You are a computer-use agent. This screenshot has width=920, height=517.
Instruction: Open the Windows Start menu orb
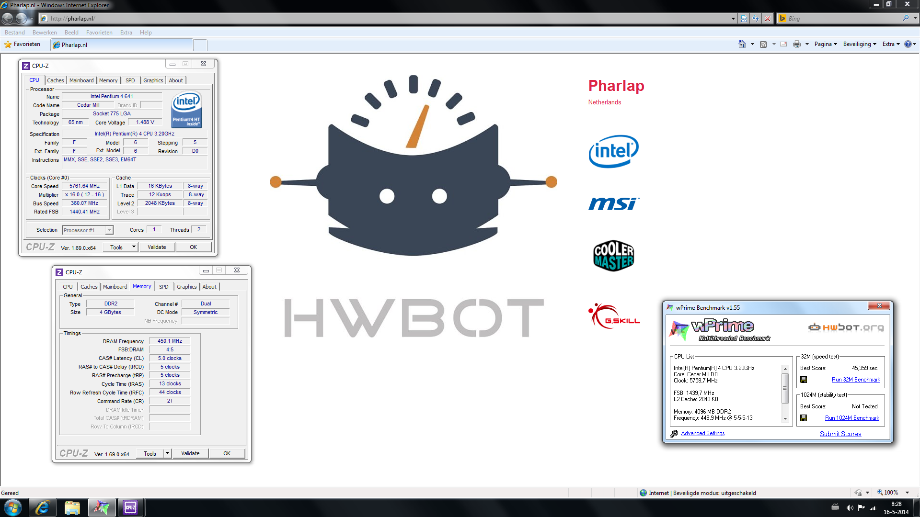click(x=13, y=507)
